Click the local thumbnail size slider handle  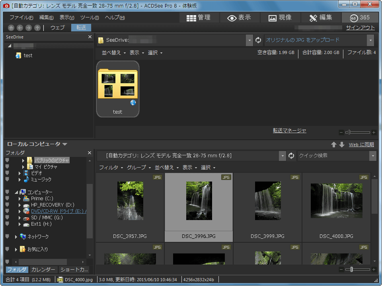351,269
